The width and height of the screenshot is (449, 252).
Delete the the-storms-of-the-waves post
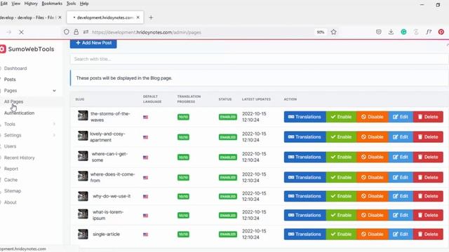click(x=428, y=117)
